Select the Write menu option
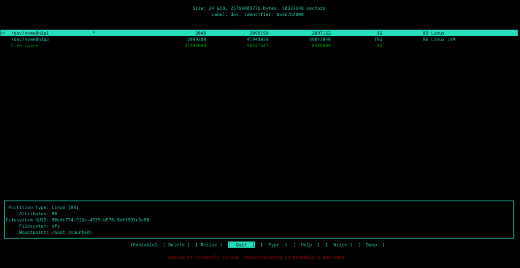The image size is (520, 268). click(339, 245)
